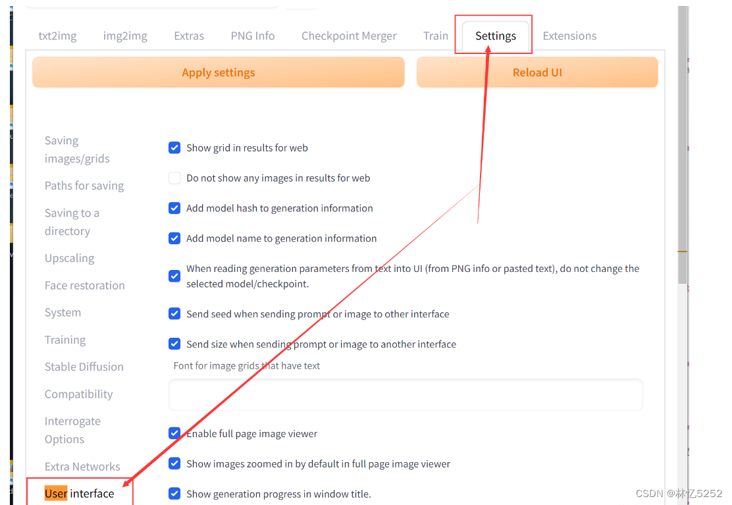Open Interrogate Options settings section
This screenshot has width=732, height=505.
pyautogui.click(x=72, y=430)
